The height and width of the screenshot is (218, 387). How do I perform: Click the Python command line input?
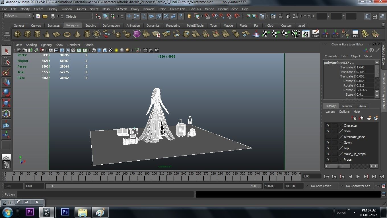(105, 194)
